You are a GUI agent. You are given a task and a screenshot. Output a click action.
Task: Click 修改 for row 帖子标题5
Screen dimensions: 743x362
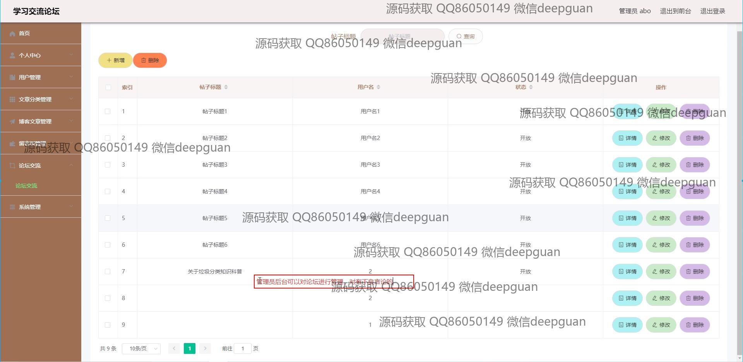click(x=661, y=218)
